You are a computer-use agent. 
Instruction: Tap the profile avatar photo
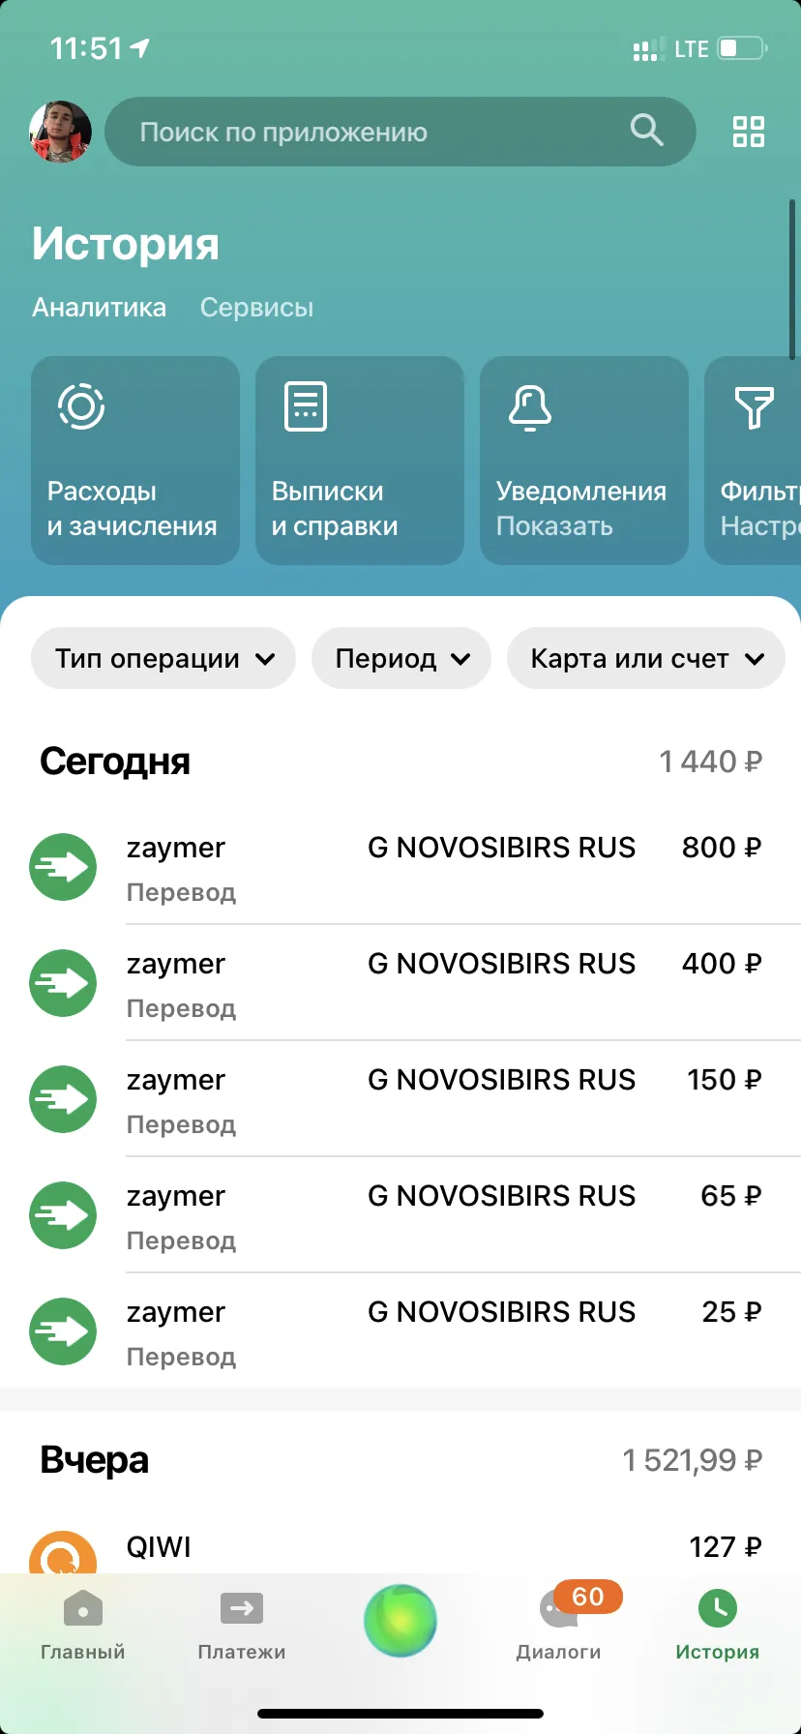pyautogui.click(x=60, y=132)
